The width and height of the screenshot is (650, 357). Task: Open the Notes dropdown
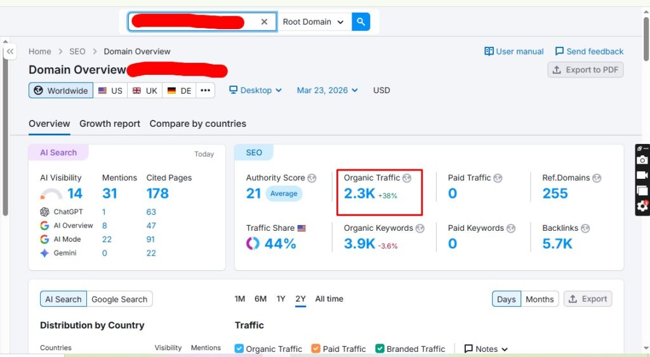click(x=486, y=349)
